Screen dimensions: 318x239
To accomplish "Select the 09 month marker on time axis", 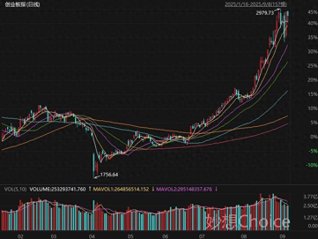I will pos(283,236).
